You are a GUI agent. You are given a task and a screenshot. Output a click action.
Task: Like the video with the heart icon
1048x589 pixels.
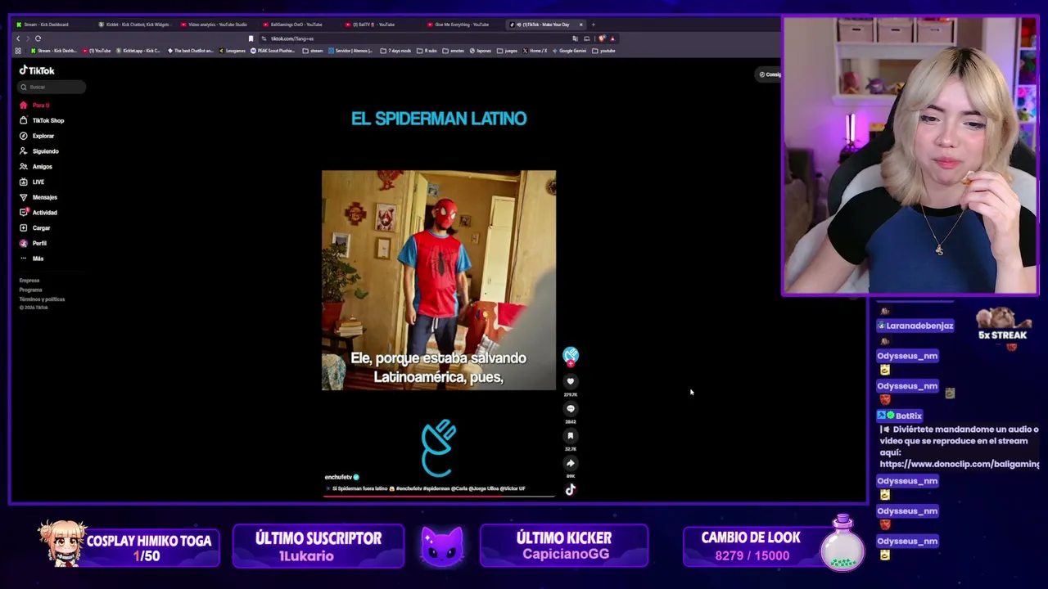coord(571,381)
